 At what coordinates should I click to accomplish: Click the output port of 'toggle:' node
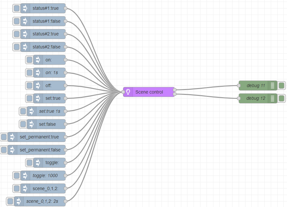[65, 162]
